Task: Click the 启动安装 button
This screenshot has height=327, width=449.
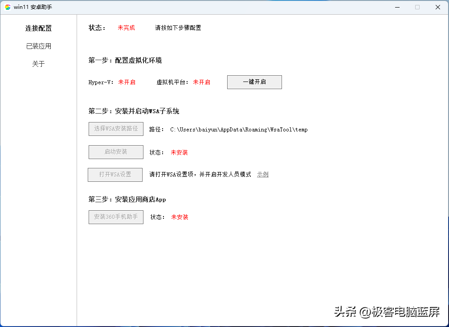Action: pos(116,152)
